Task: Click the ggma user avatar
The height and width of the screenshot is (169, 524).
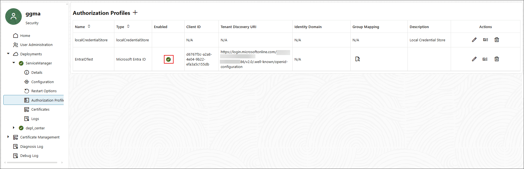Action: tap(13, 17)
